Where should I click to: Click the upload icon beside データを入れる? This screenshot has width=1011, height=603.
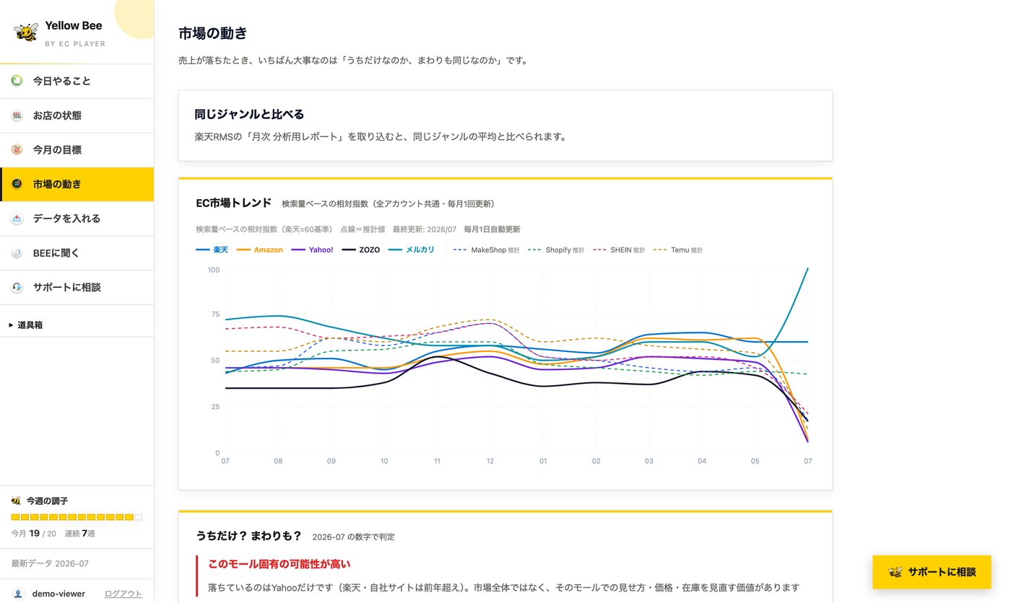pos(17,219)
